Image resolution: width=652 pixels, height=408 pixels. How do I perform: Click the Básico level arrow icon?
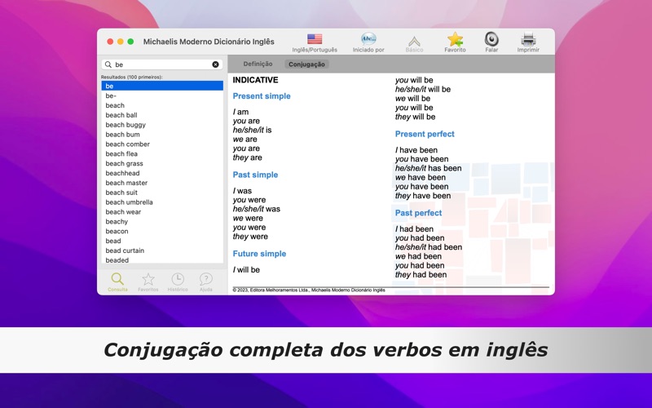pos(414,42)
